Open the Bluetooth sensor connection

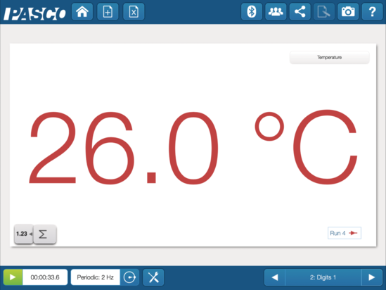pos(252,11)
